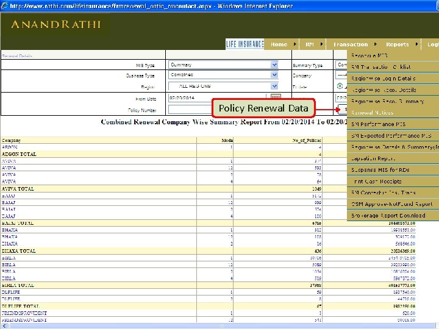Open the From Date calendar picker icon

tap(276, 96)
